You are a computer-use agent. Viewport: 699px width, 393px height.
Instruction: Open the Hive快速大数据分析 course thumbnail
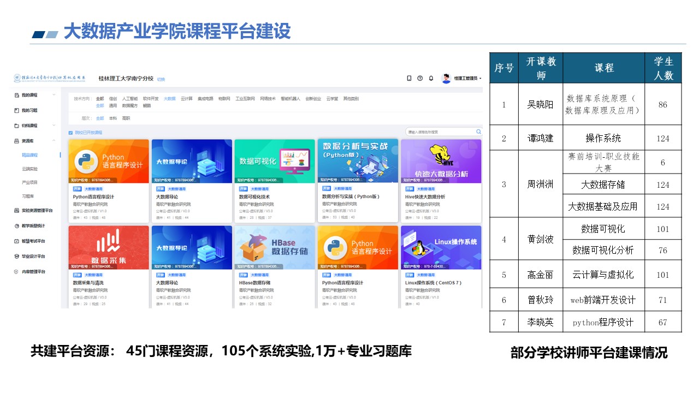[441, 161]
